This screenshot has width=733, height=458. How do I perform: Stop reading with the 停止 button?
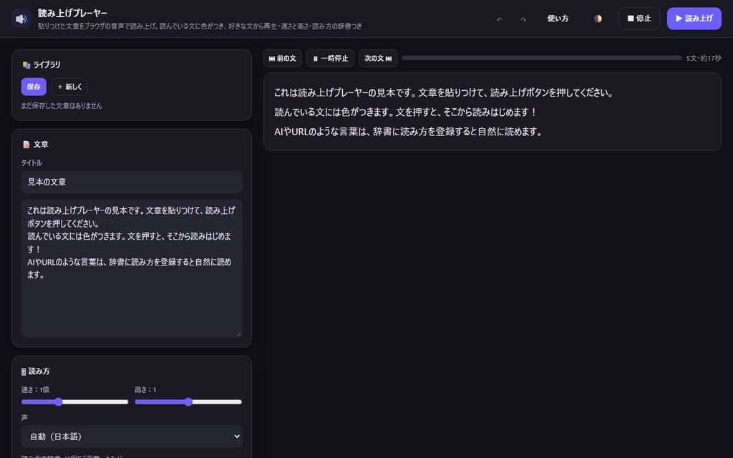(x=639, y=19)
